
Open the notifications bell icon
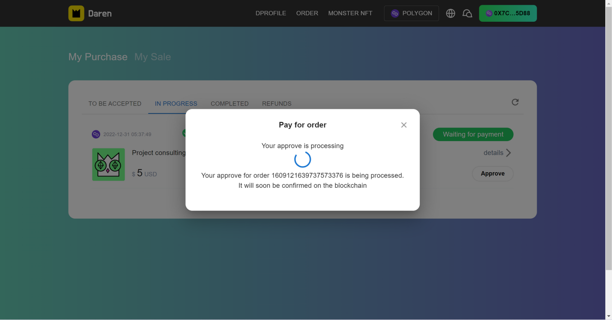pos(467,13)
